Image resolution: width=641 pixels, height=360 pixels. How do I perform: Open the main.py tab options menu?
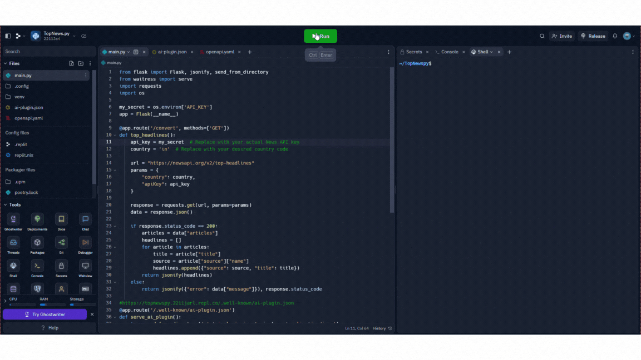coord(130,52)
